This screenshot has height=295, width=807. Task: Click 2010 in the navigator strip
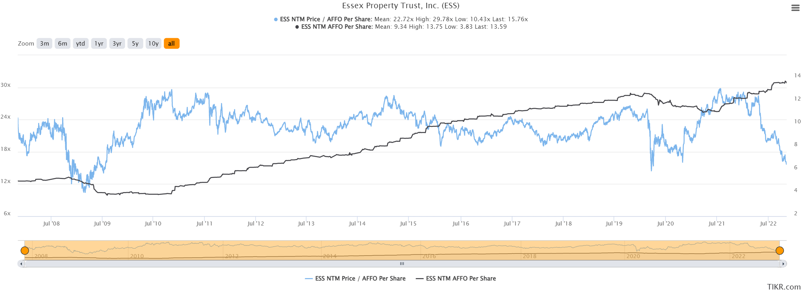(137, 256)
